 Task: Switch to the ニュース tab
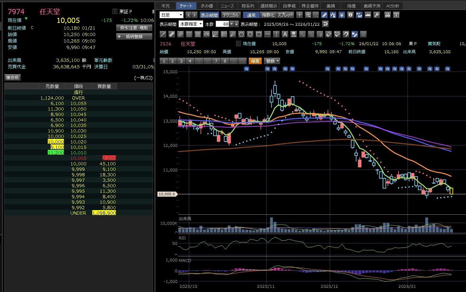coord(228,6)
